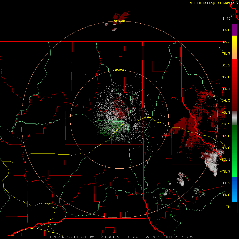Click the NEXLAB-College of DuPage title text
This screenshot has height=239, width=239.
pyautogui.click(x=212, y=3)
